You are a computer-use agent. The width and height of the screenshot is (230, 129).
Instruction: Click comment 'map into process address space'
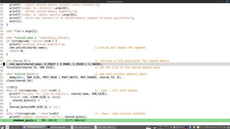(121, 74)
